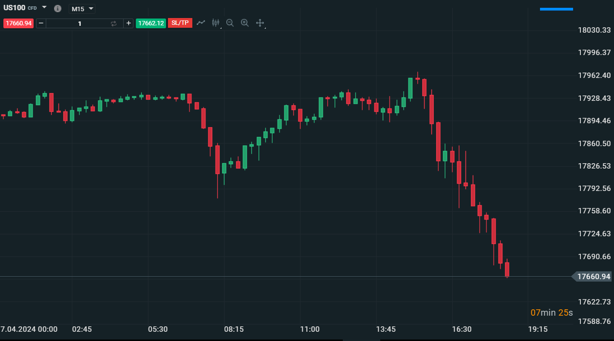
Task: Click the candle countdown timer
Action: coord(551,313)
